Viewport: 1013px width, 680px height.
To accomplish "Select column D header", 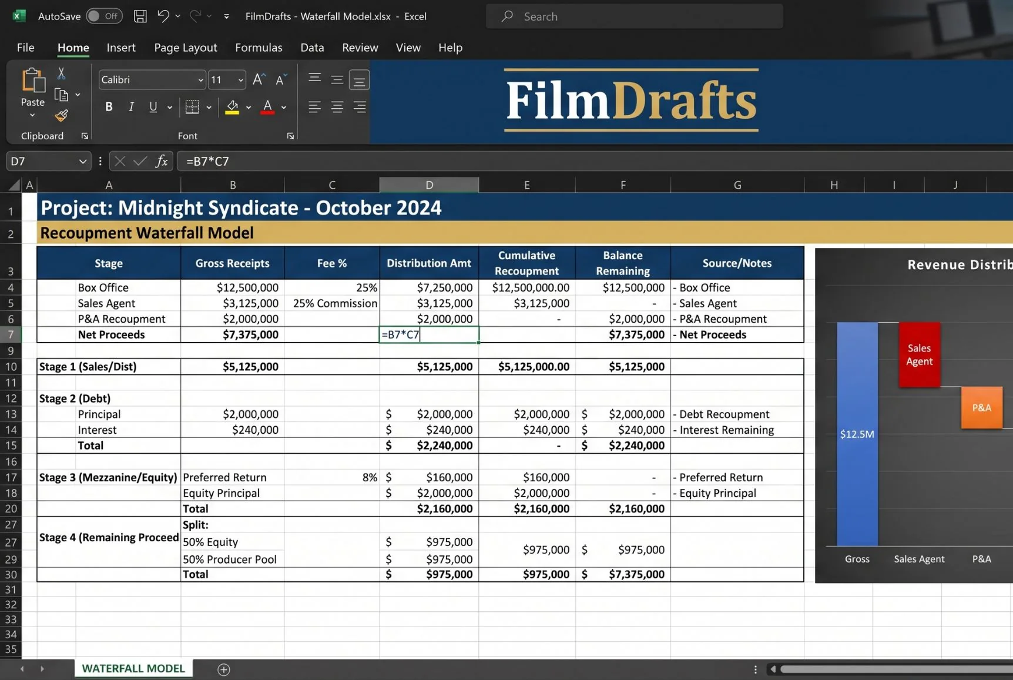I will [x=429, y=185].
